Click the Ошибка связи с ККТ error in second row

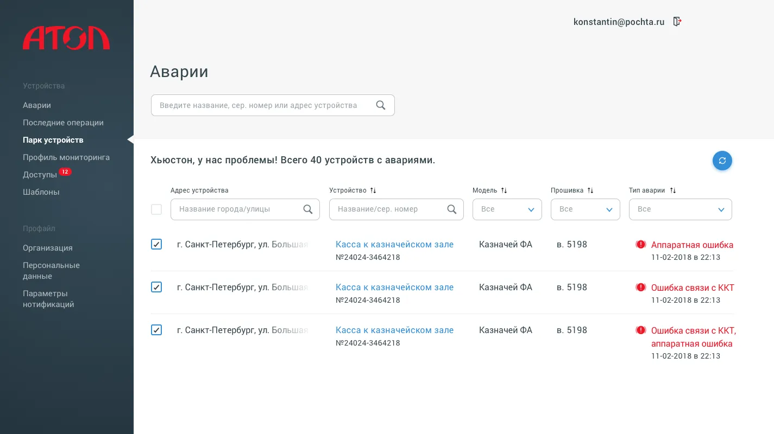click(693, 288)
